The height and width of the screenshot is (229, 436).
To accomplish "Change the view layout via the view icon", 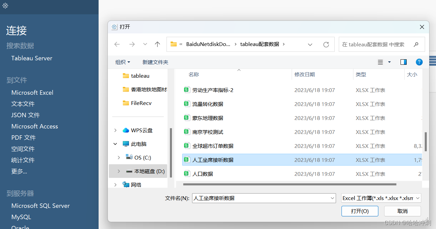I will 380,62.
